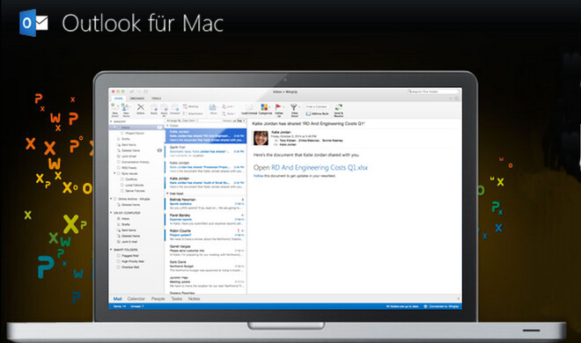Open the Follow Up dropdown arrow
Screen dimensions: 581x343
point(283,107)
